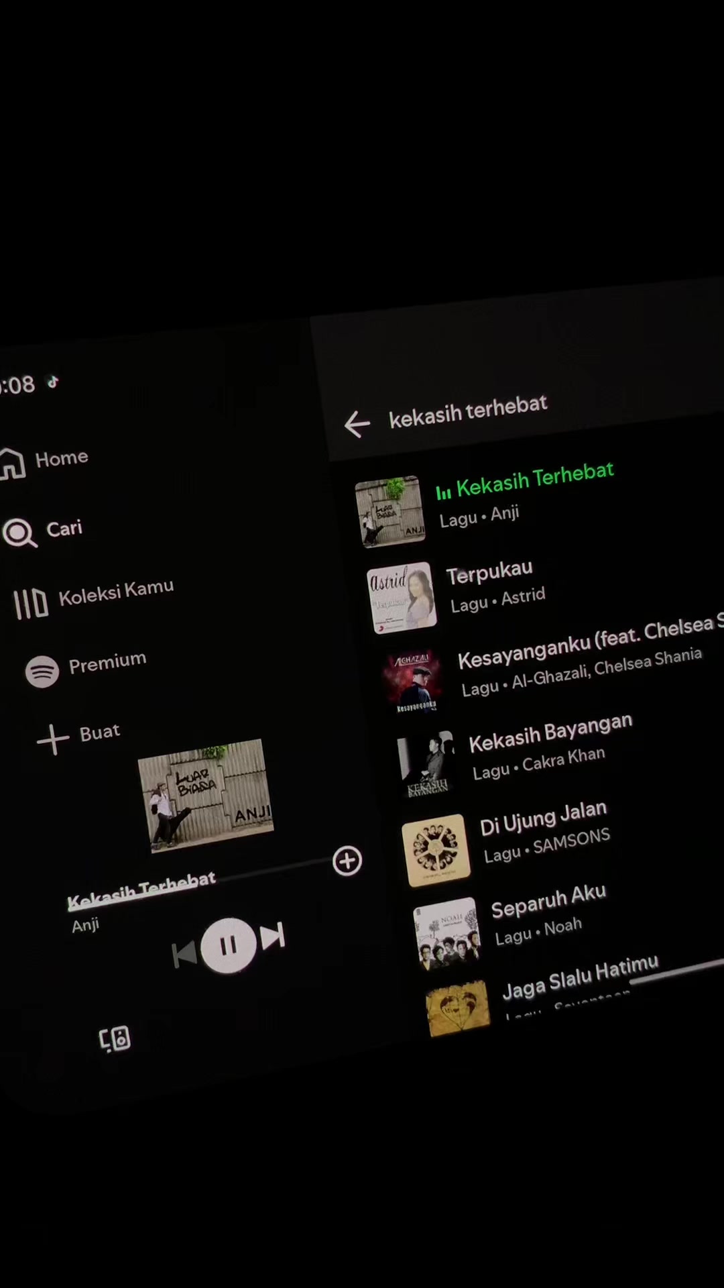Click the Kesayanganku cover art
724x1288 pixels.
click(413, 680)
